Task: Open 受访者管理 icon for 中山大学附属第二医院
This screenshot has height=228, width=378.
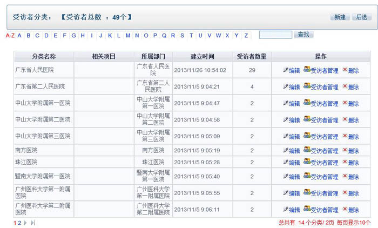Action: click(x=307, y=119)
